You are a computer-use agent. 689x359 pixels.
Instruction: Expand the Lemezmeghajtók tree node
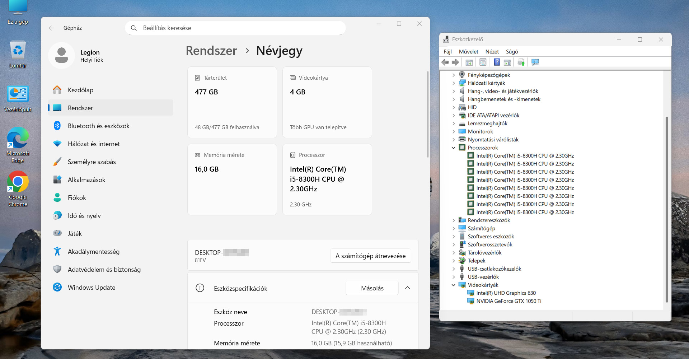[454, 123]
